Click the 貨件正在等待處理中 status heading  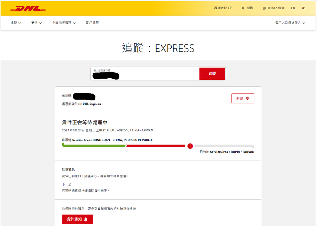(x=84, y=122)
